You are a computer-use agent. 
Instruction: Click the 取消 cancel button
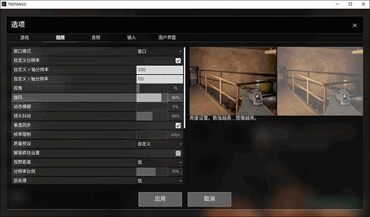209,199
